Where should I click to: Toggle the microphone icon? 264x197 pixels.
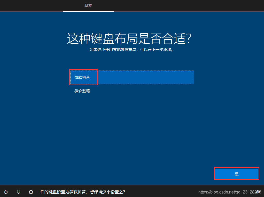pos(19,192)
